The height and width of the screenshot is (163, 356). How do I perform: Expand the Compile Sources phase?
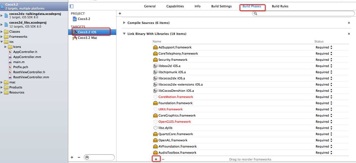coord(124,23)
